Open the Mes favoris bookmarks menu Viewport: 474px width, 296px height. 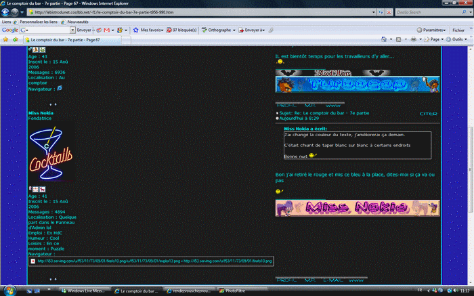(148, 30)
